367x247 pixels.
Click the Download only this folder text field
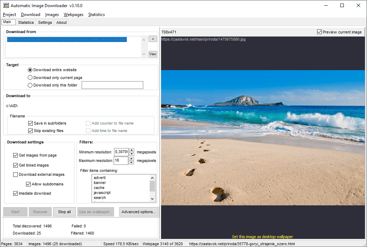(112, 85)
